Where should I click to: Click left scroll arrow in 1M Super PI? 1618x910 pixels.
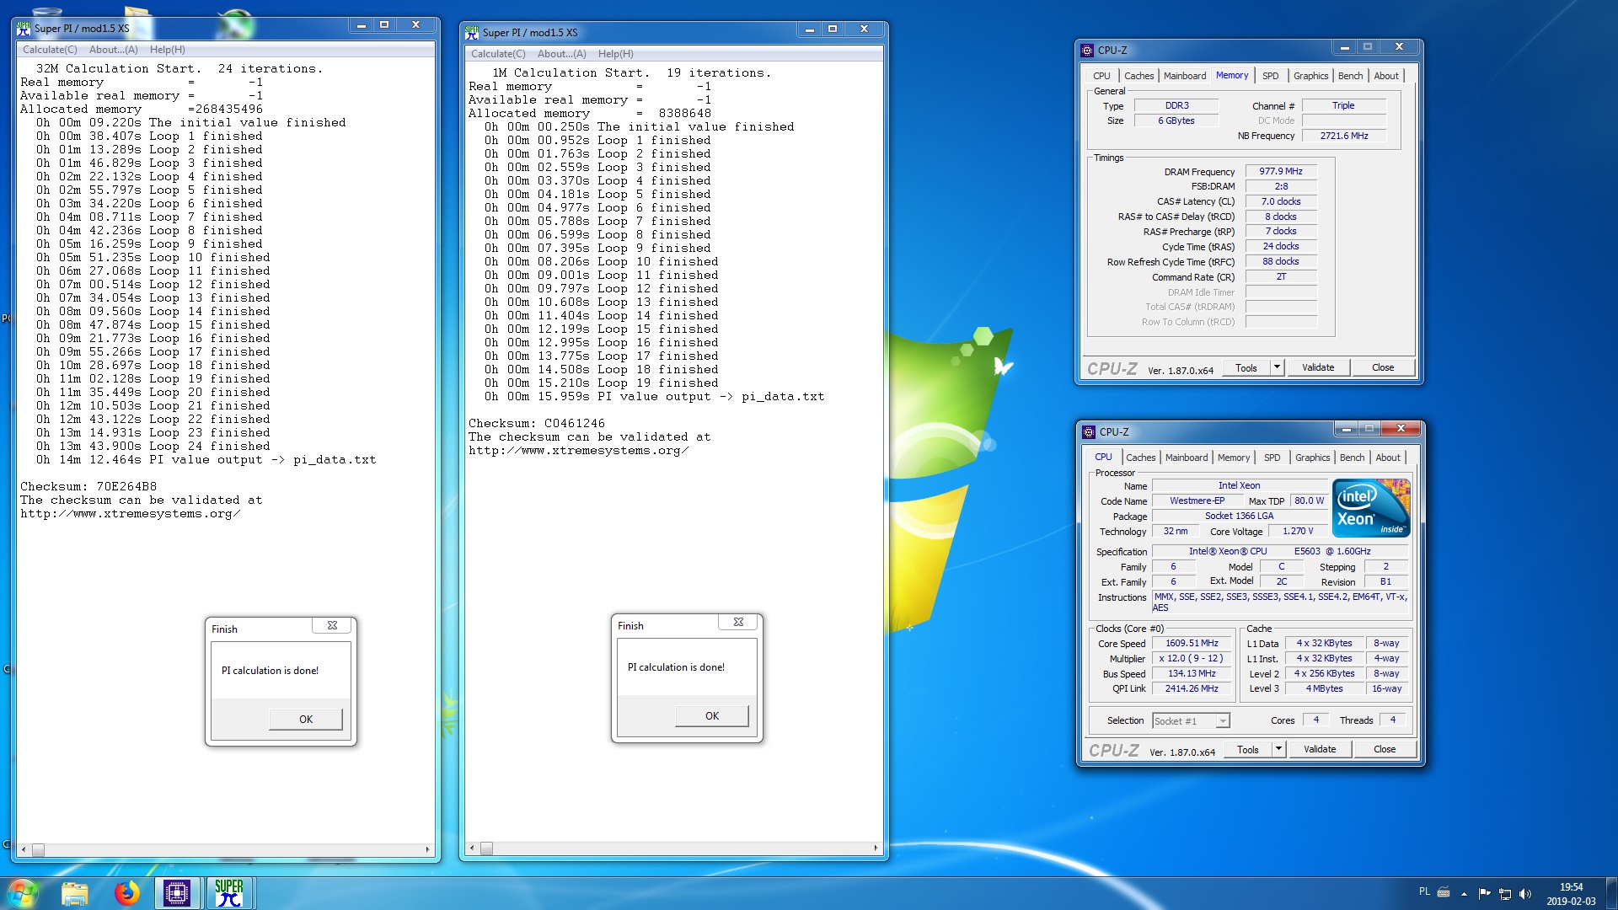(472, 848)
